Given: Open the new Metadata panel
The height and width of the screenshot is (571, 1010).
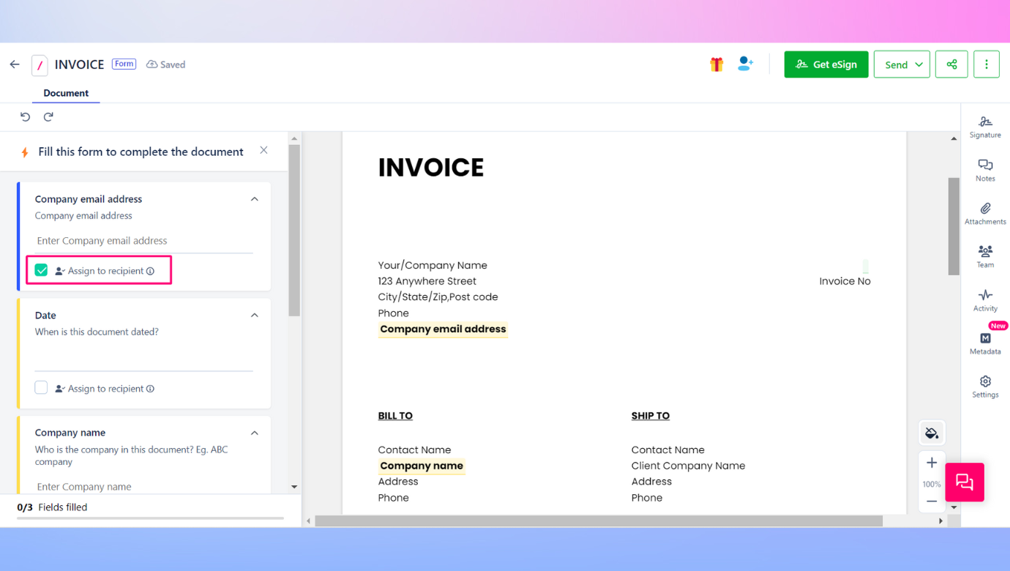Looking at the screenshot, I should coord(984,342).
